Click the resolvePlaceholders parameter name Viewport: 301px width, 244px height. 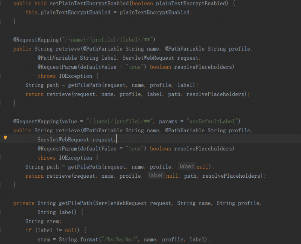click(203, 67)
